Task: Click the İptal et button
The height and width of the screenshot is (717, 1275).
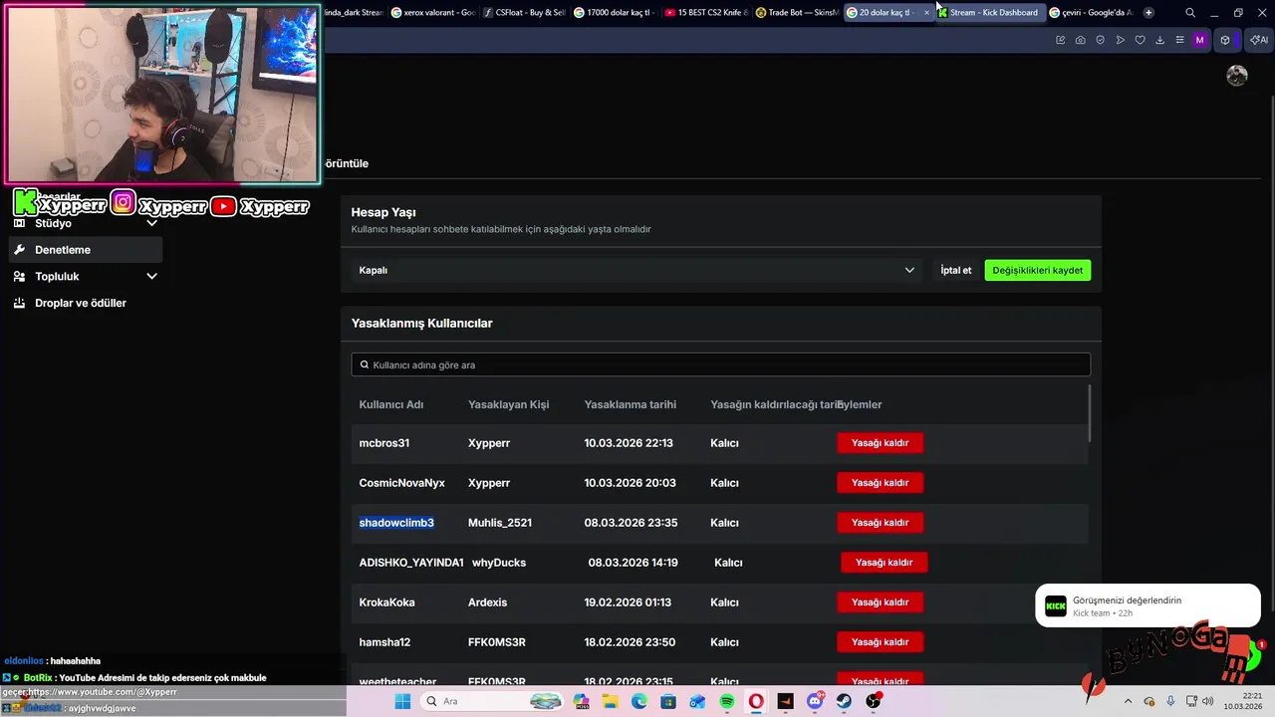Action: click(x=956, y=270)
